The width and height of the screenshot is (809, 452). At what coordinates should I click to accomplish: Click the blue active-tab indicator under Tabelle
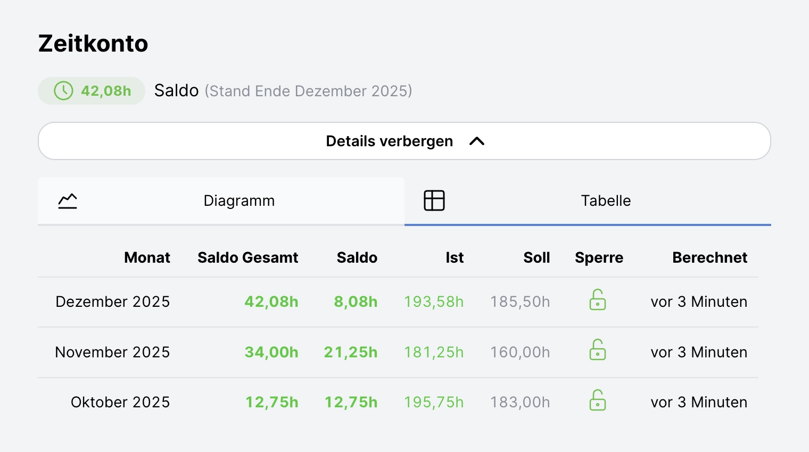pyautogui.click(x=588, y=225)
